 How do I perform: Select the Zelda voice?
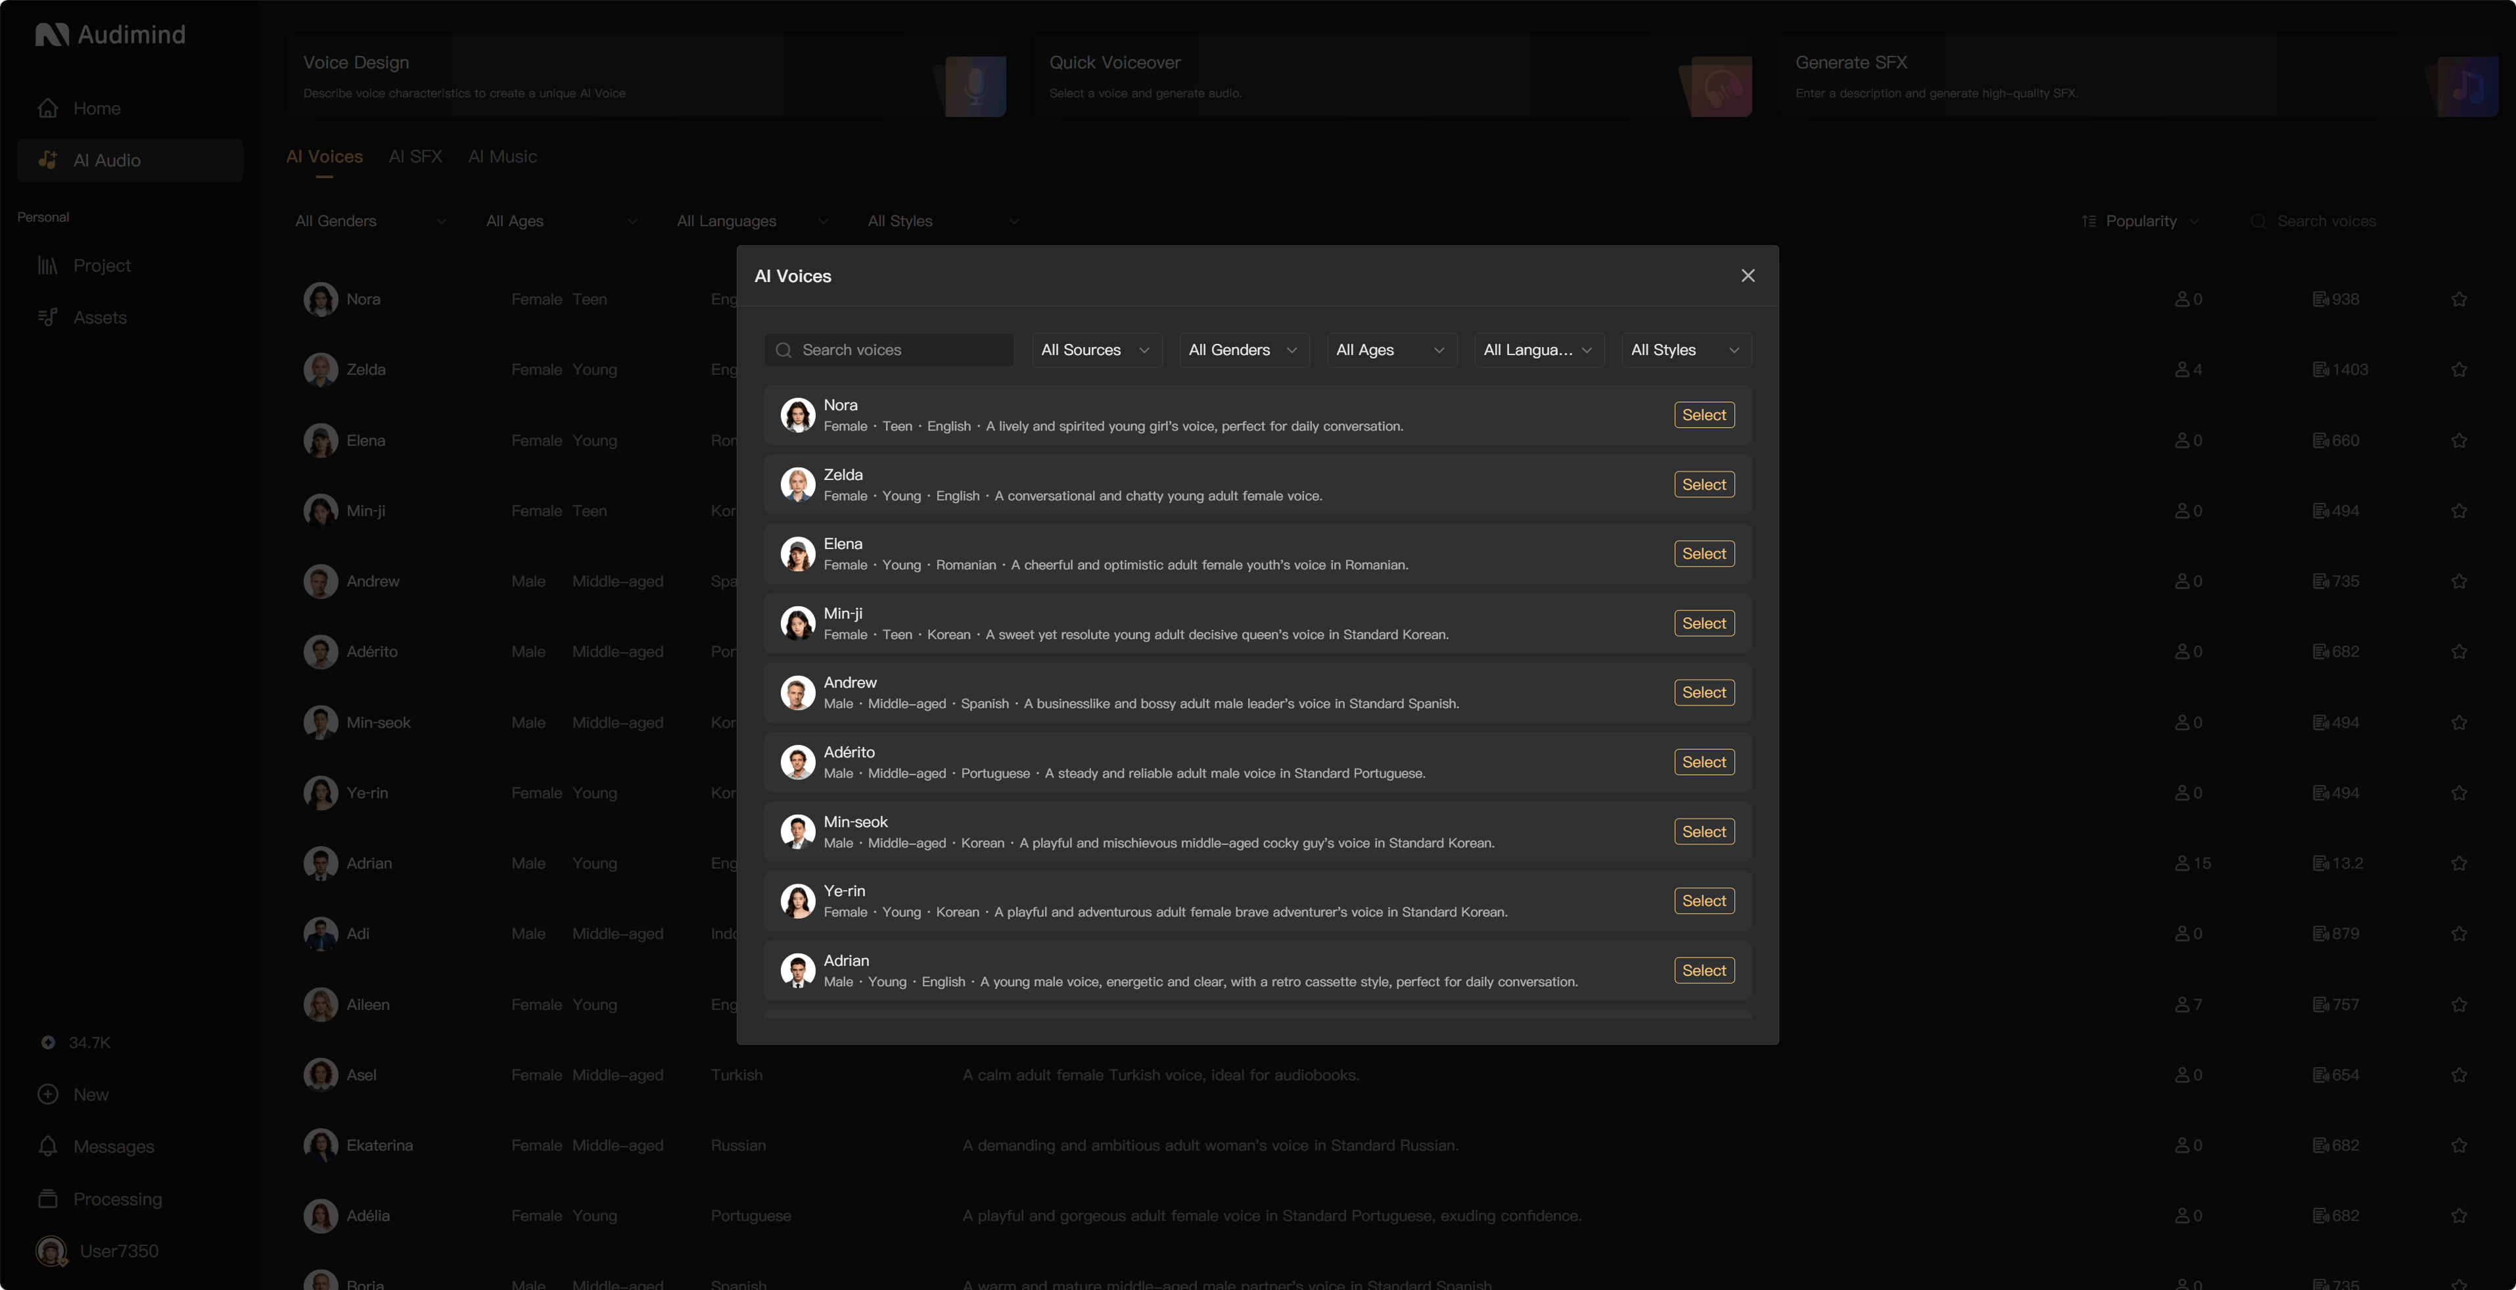coord(1704,485)
